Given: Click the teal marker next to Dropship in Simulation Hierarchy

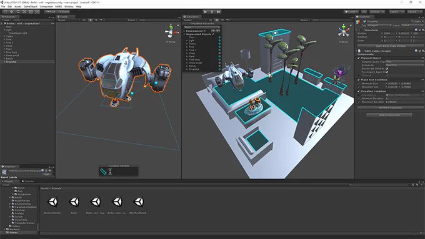Looking at the screenshot, I should click(219, 69).
